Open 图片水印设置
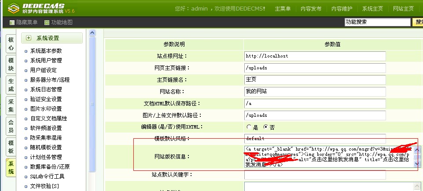423x191 pixels. click(46, 109)
